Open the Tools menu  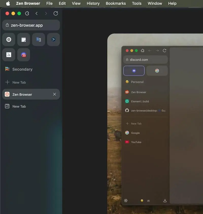point(137,3)
